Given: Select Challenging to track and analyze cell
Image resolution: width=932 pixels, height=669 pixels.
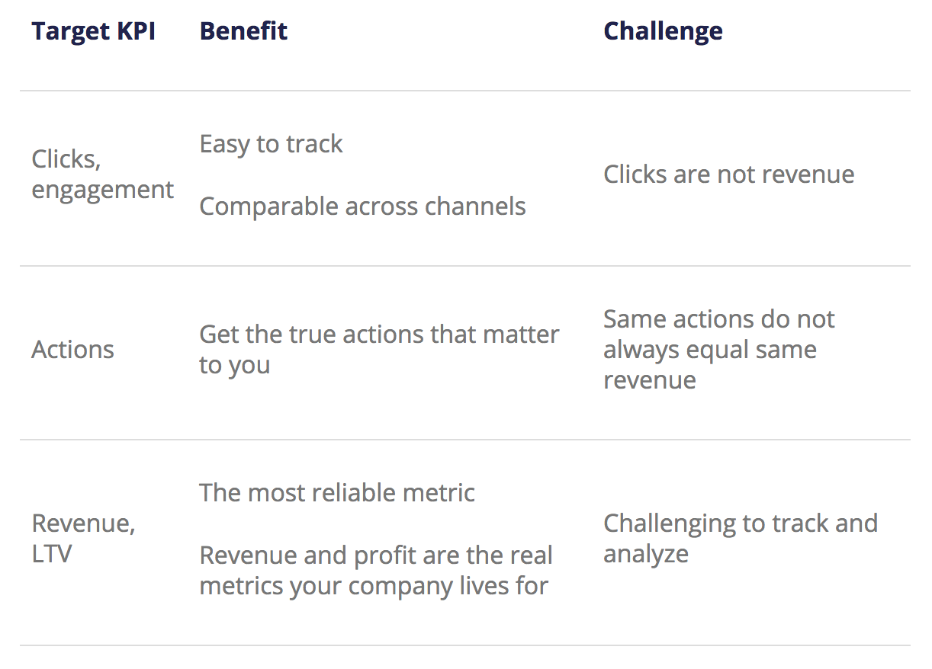Looking at the screenshot, I should pyautogui.click(x=740, y=539).
